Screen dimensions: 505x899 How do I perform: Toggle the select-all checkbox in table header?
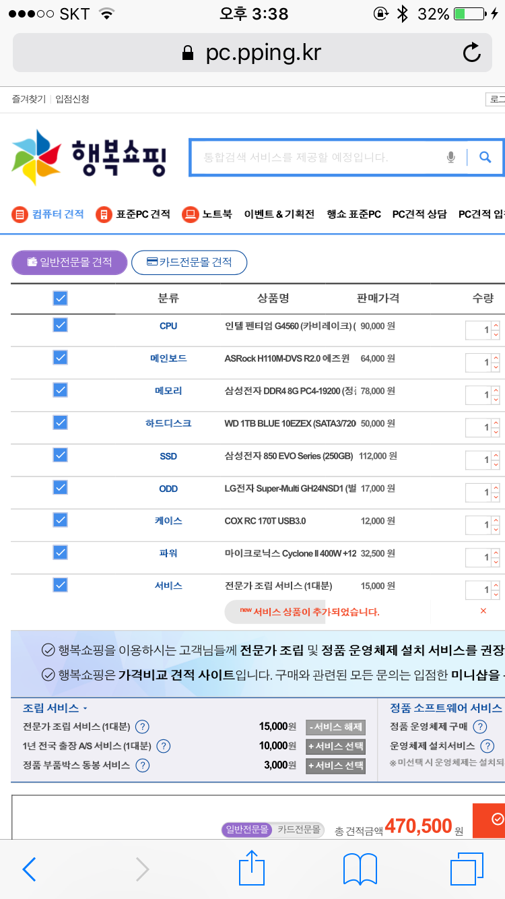pos(60,298)
